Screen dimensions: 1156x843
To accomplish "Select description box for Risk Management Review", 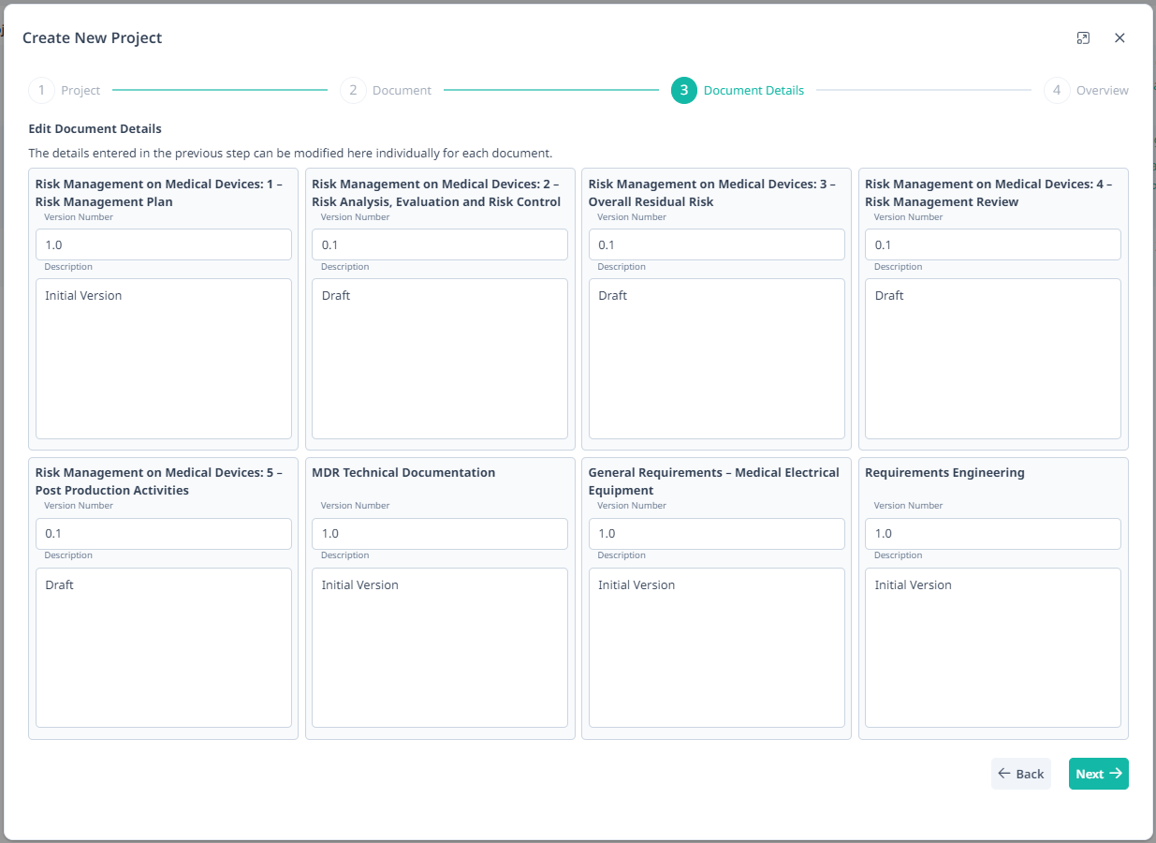I will (x=992, y=358).
